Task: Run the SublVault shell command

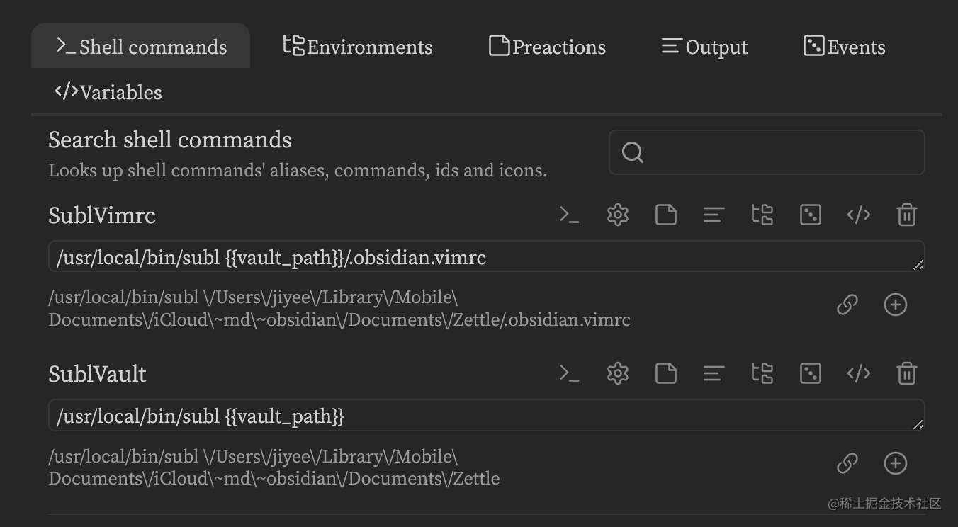Action: pos(570,373)
